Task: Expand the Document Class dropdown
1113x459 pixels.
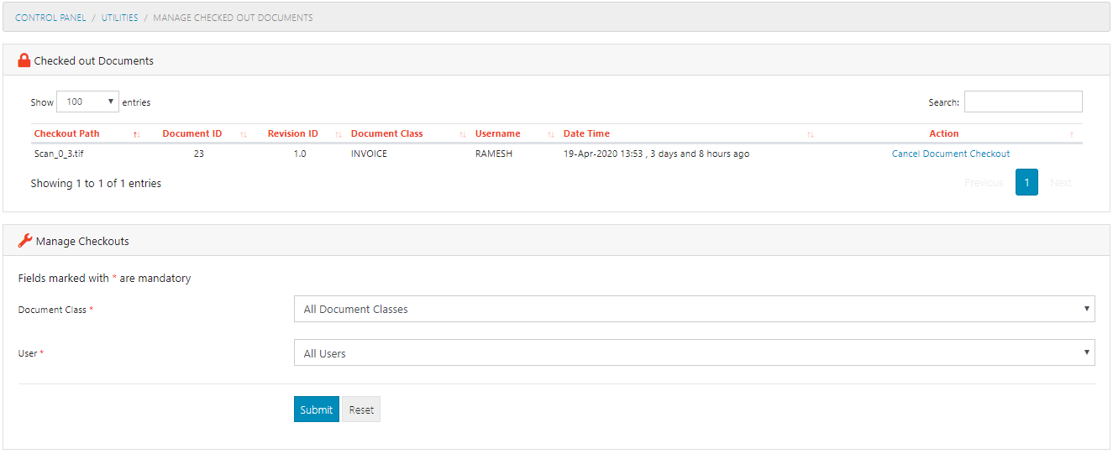Action: coord(694,309)
